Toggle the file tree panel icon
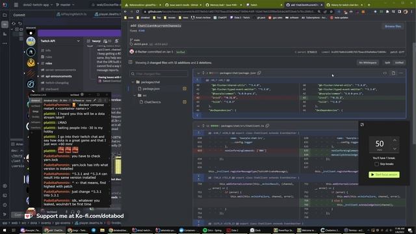 (130, 62)
